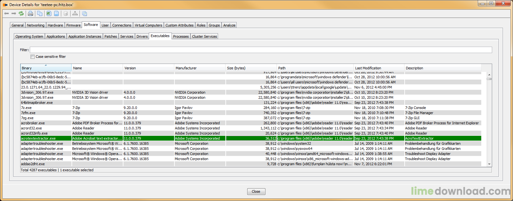Click the Close button
The width and height of the screenshot is (513, 201).
tap(256, 191)
